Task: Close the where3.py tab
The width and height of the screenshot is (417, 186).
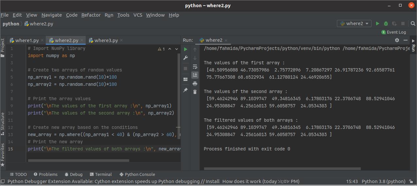Action: coord(121,40)
